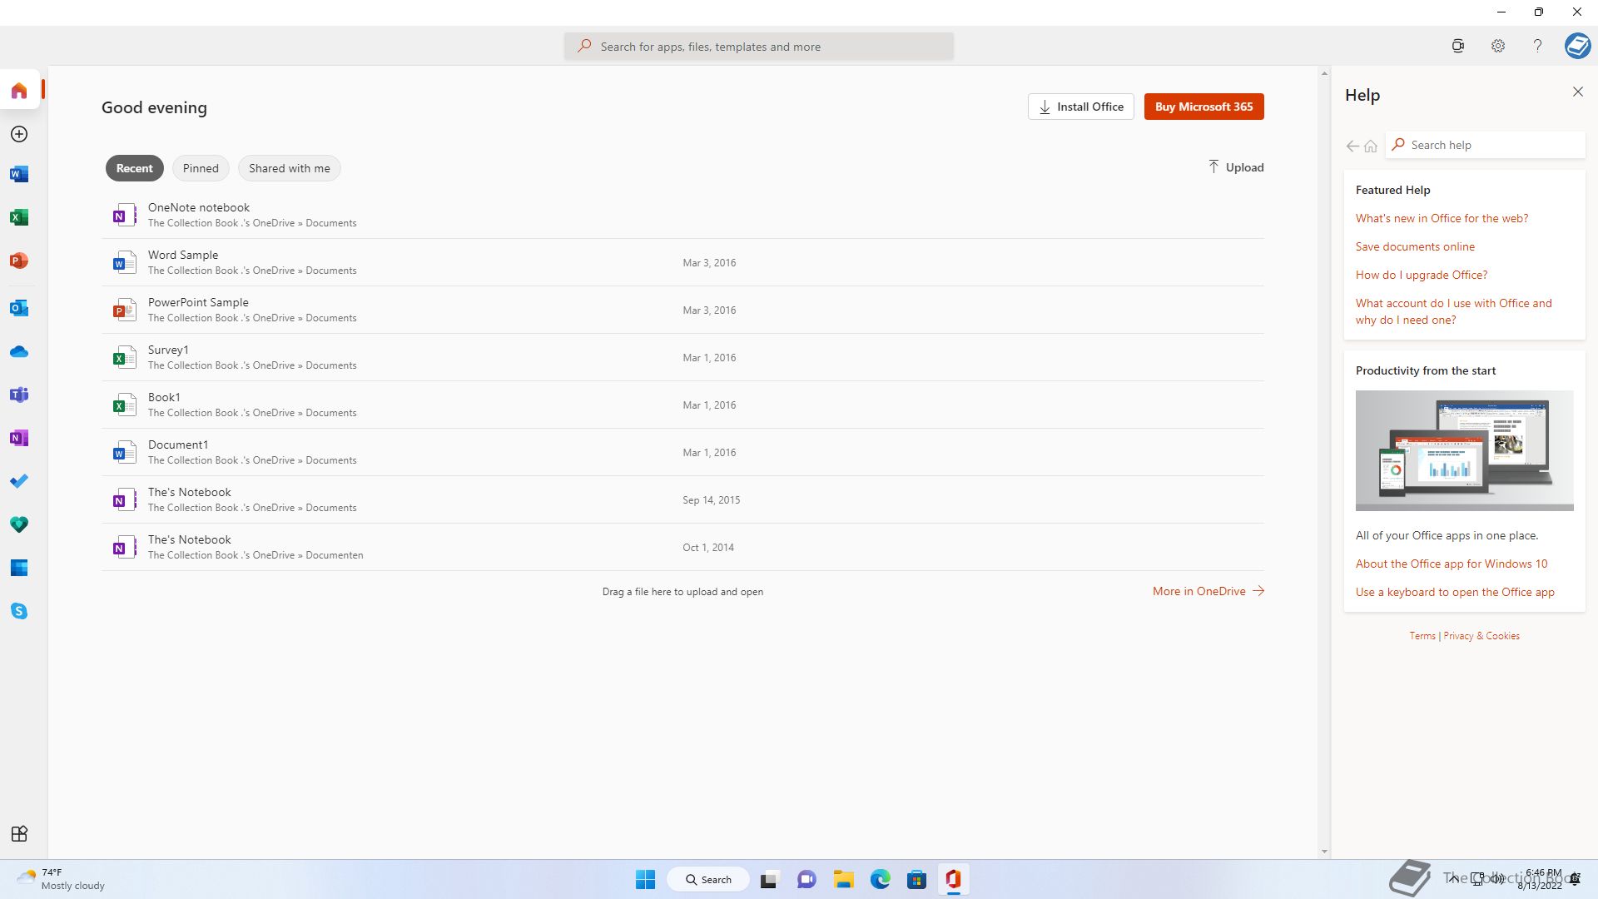Open More in OneDrive link
Screen dimensions: 1598x899
click(x=1208, y=591)
